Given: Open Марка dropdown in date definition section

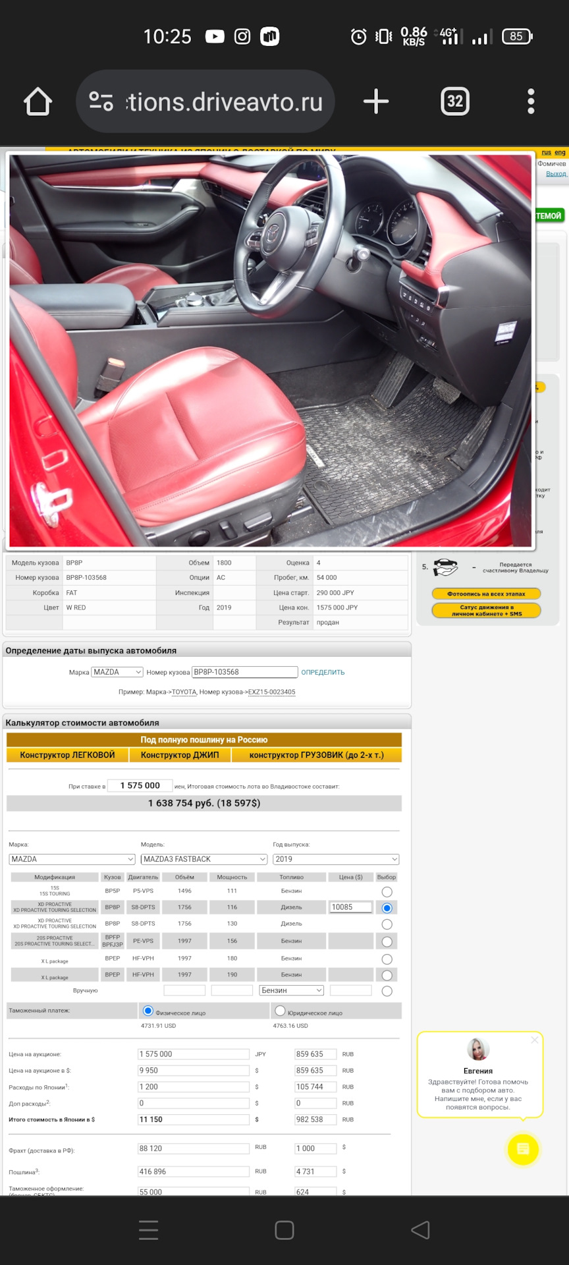Looking at the screenshot, I should click(x=118, y=672).
